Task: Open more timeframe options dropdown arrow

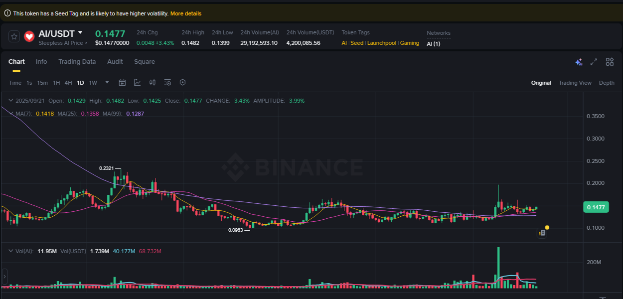Action: pyautogui.click(x=106, y=82)
